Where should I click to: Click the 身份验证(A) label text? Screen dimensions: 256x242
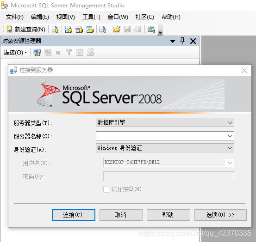point(30,150)
